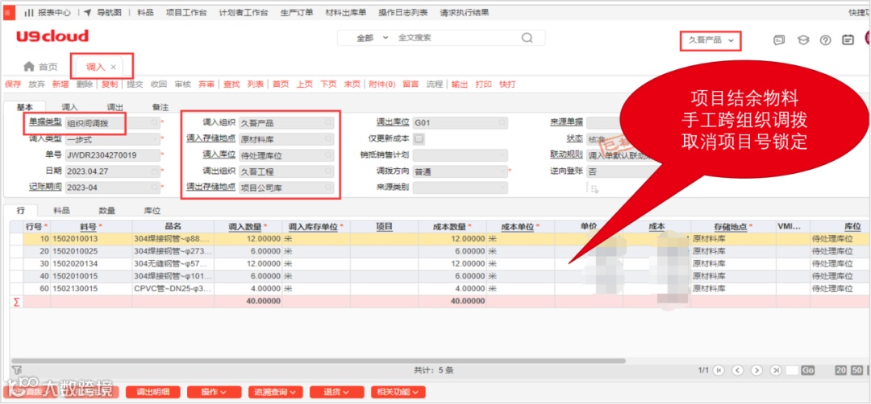Expand the 调入类型 一步式 dropdown
The height and width of the screenshot is (404, 871).
click(x=154, y=140)
